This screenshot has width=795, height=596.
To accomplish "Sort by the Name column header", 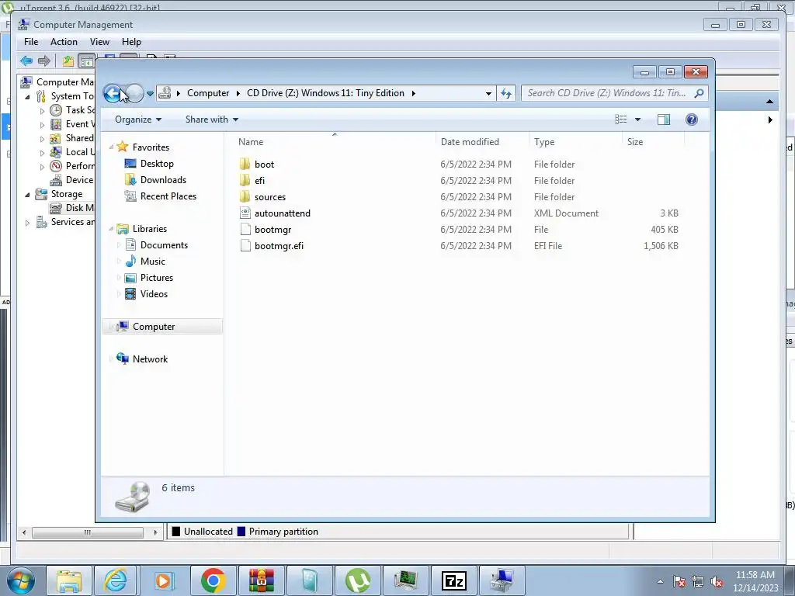I will coord(335,142).
